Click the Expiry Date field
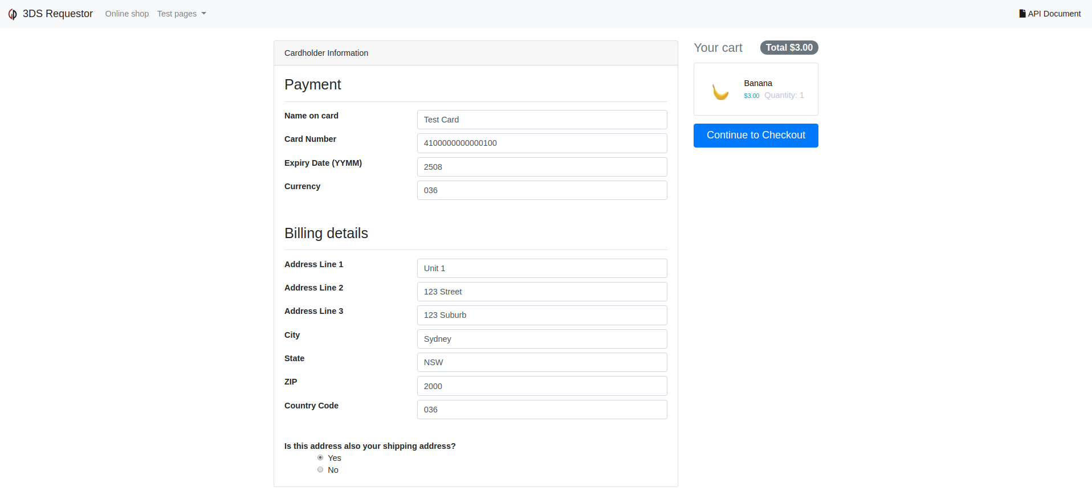The width and height of the screenshot is (1092, 499). (x=541, y=167)
